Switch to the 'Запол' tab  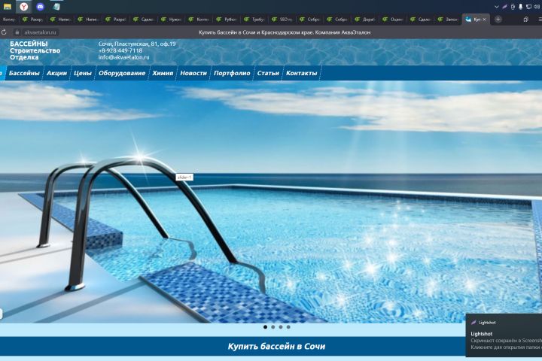tap(448, 20)
